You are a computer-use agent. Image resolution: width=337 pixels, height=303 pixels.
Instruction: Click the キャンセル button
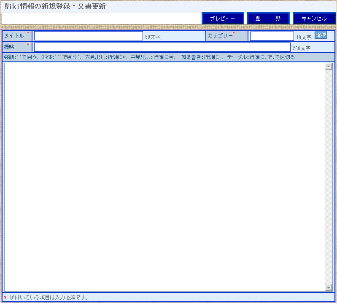point(314,19)
